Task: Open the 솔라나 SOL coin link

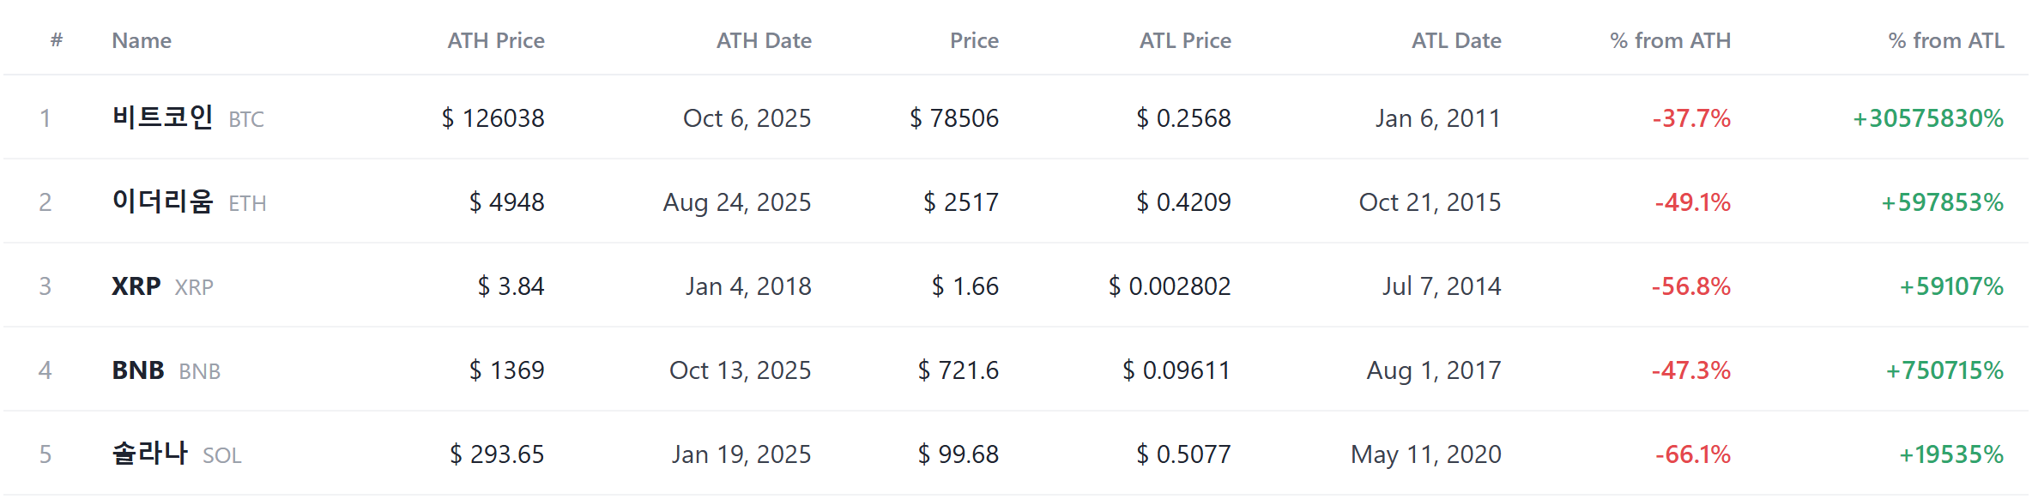Action: (177, 454)
